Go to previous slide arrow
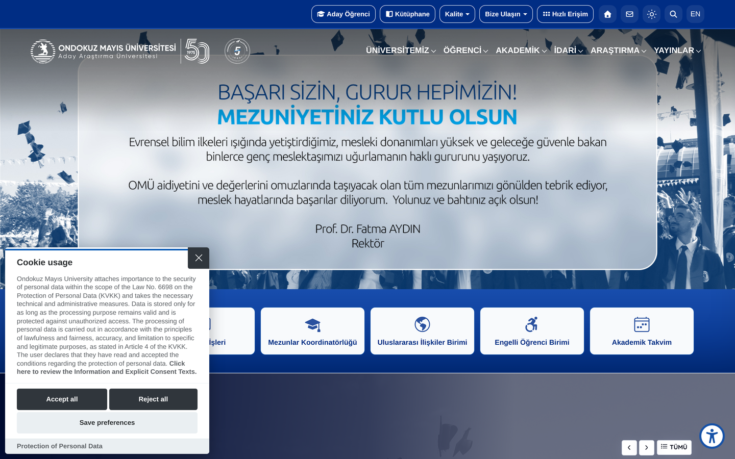This screenshot has height=459, width=735. (629, 447)
